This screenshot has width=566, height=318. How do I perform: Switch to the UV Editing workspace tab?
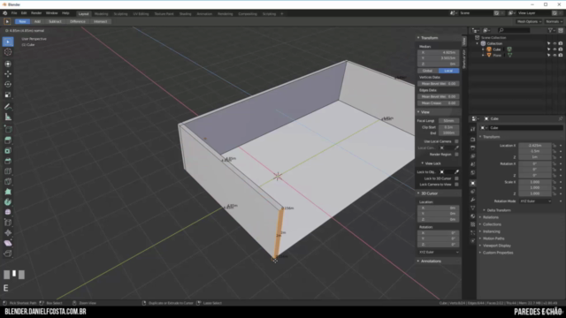pos(141,14)
